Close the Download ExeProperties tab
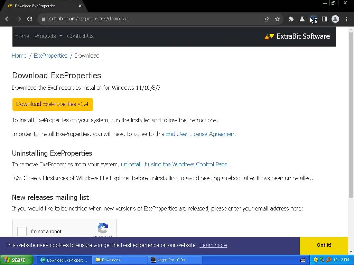 click(x=80, y=6)
